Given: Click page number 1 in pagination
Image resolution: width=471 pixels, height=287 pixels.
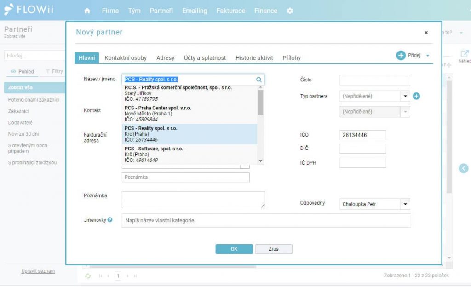Looking at the screenshot, I should click(x=118, y=276).
